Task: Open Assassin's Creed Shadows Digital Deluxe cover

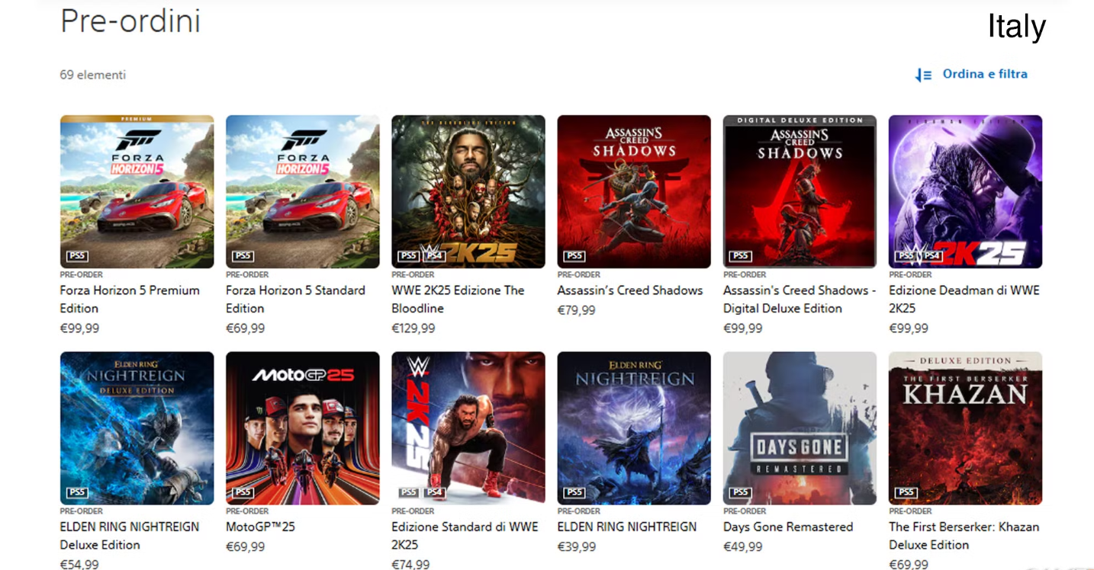Action: pos(800,191)
